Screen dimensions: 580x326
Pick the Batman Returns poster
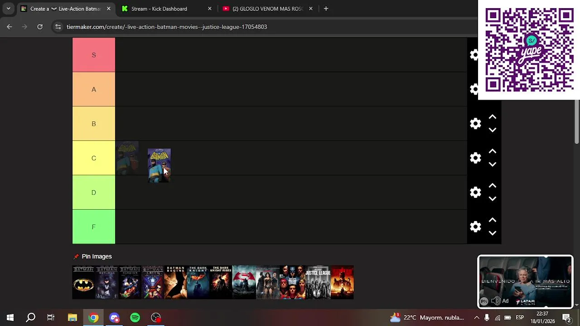(x=107, y=283)
